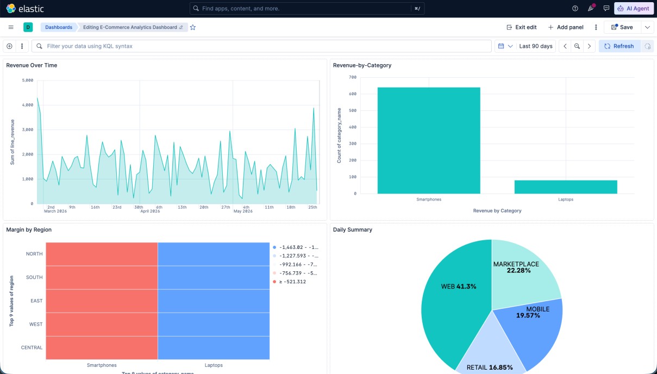Zoom out the time range
Viewport: 657px width, 374px height.
(x=577, y=46)
